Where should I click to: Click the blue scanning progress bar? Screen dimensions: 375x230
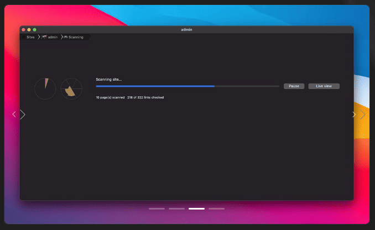187,86
